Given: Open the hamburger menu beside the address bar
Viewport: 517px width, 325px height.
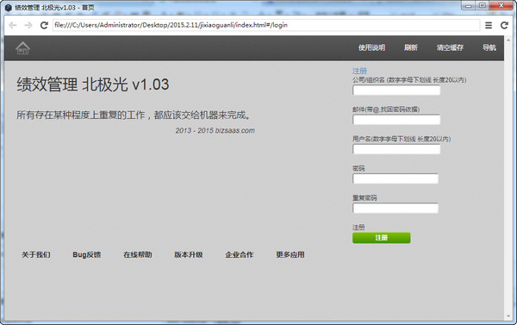Looking at the screenshot, I should [489, 25].
